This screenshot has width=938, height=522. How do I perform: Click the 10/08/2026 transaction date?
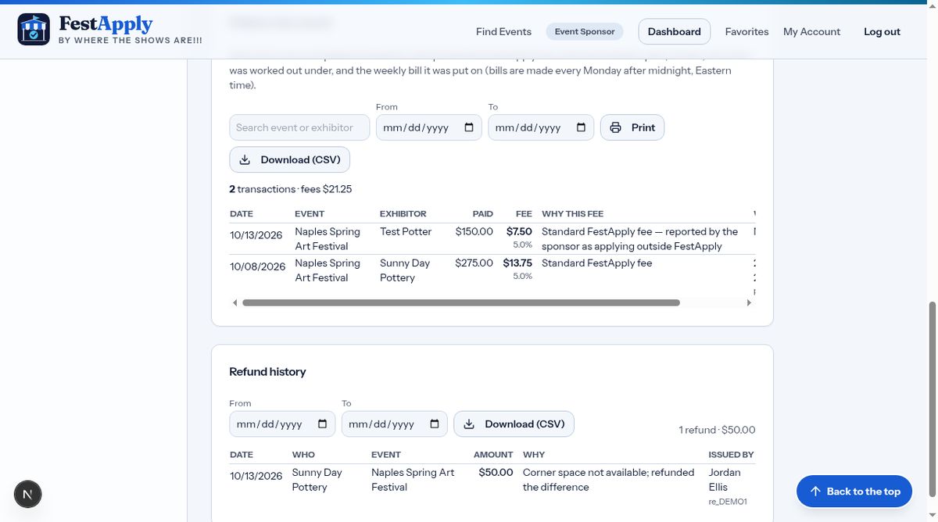point(258,266)
